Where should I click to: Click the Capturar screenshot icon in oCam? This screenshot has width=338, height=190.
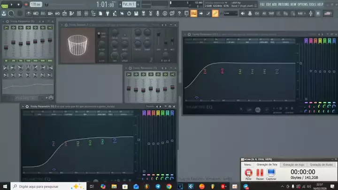click(271, 173)
